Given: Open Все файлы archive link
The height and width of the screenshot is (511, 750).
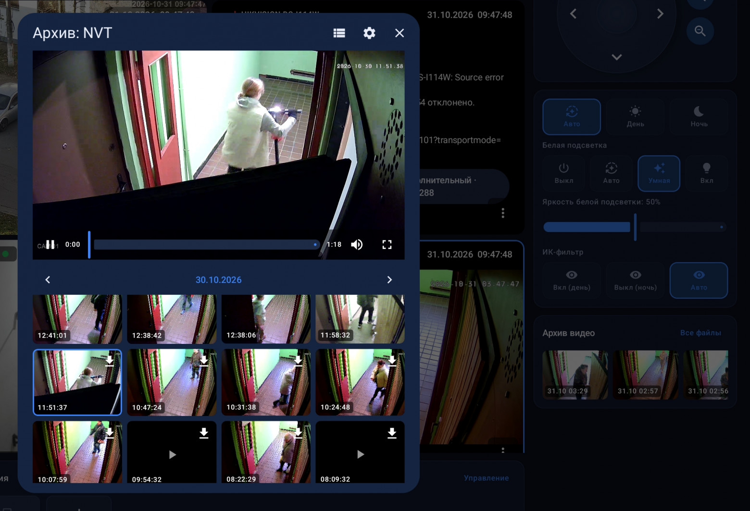Looking at the screenshot, I should 700,333.
